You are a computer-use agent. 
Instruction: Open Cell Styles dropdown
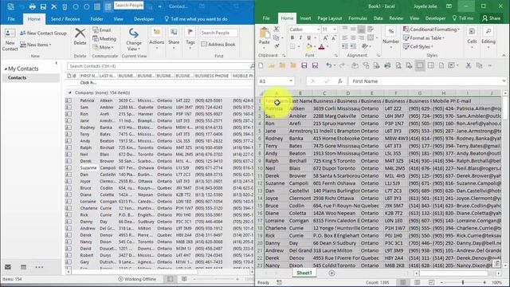[418, 46]
